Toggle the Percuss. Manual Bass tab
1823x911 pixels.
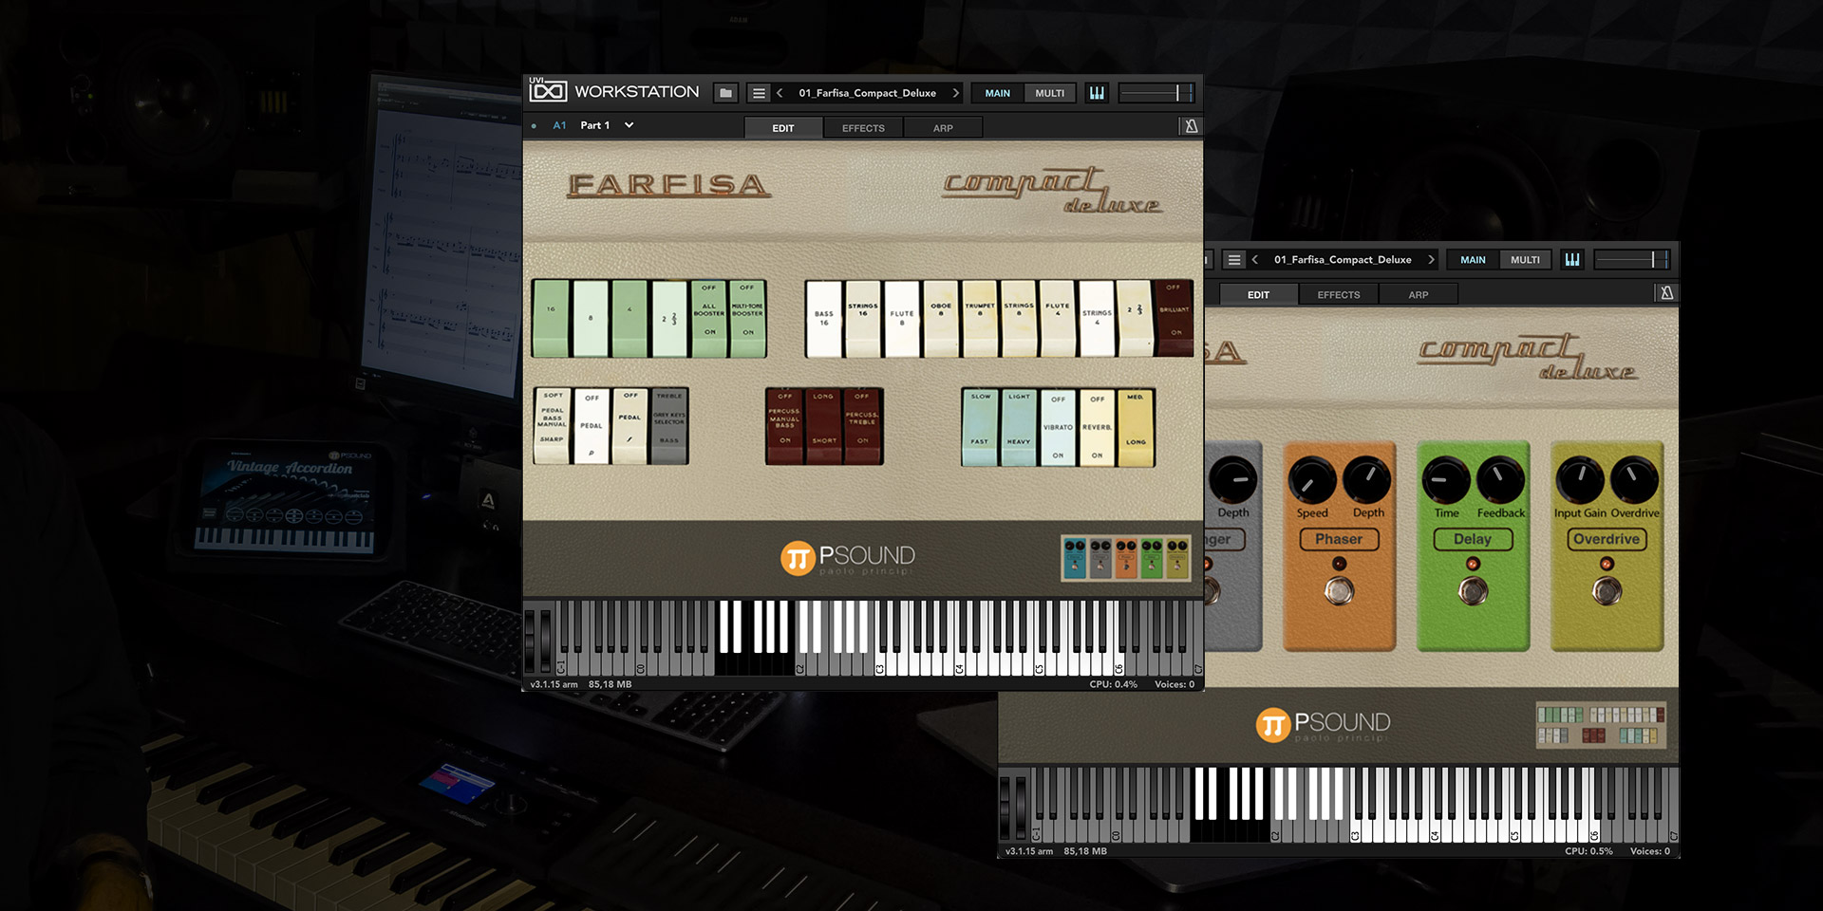(x=784, y=426)
